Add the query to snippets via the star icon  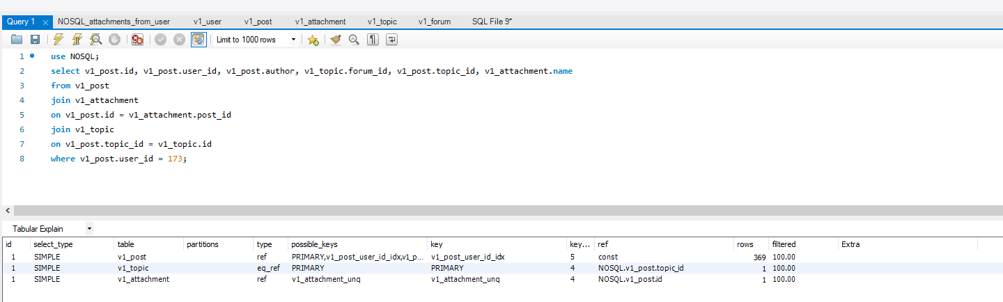[x=313, y=40]
